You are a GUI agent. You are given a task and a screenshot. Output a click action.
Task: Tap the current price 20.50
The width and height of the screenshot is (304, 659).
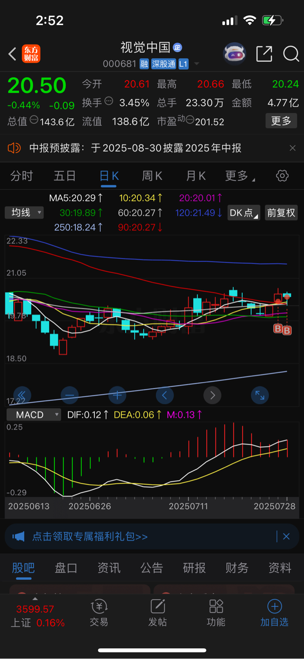click(x=37, y=86)
